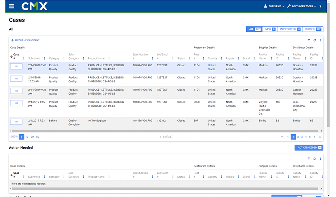Open the hamburger navigation menu
This screenshot has height=197, width=336.
(11, 6)
